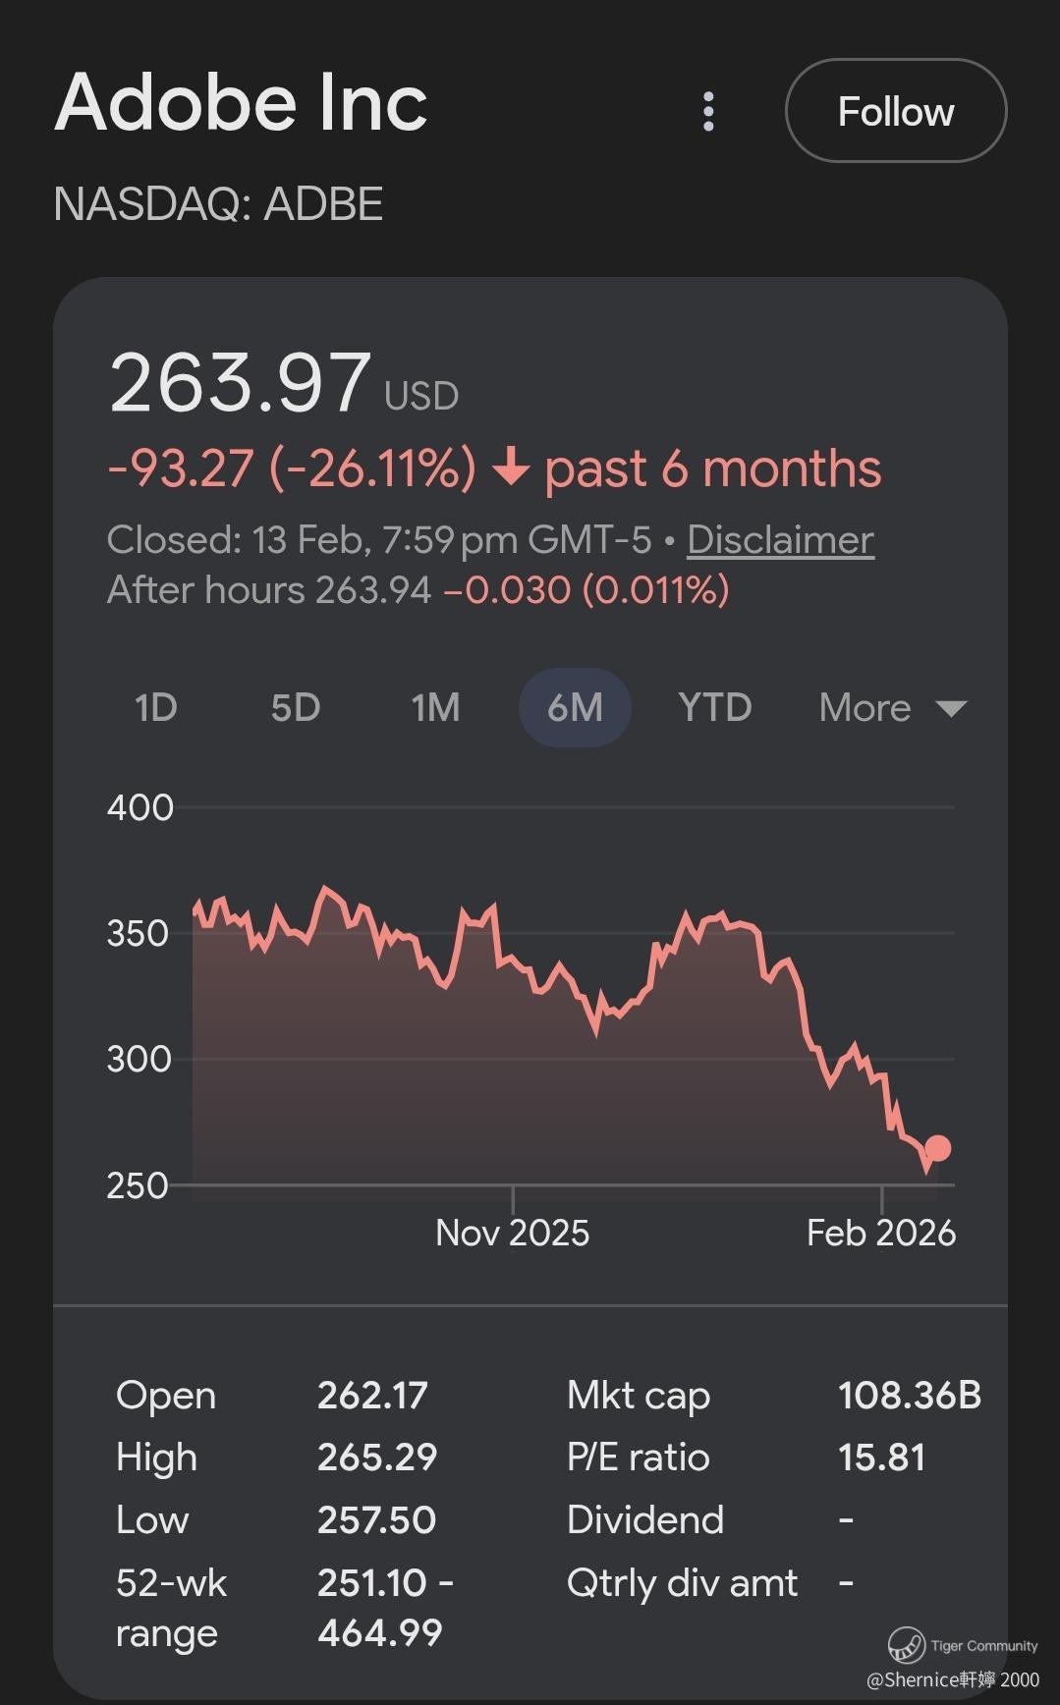Screen dimensions: 1060x1705
Task: Open the three-dot more options menu
Action: click(x=708, y=112)
